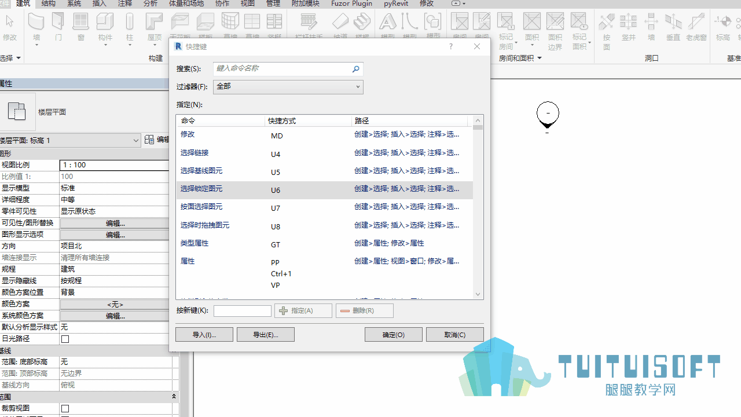This screenshot has width=741, height=417.
Task: Select the 竖井 shaft opening tool
Action: click(x=629, y=27)
